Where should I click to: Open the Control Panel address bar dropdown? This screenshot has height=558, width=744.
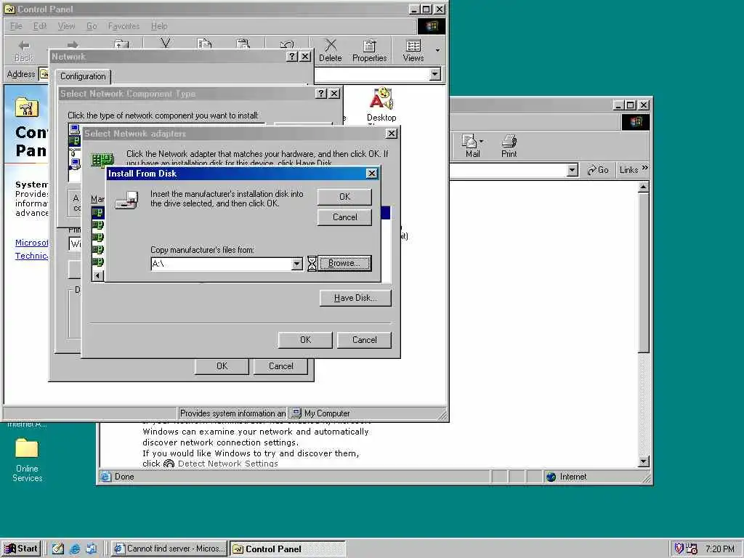pyautogui.click(x=435, y=74)
